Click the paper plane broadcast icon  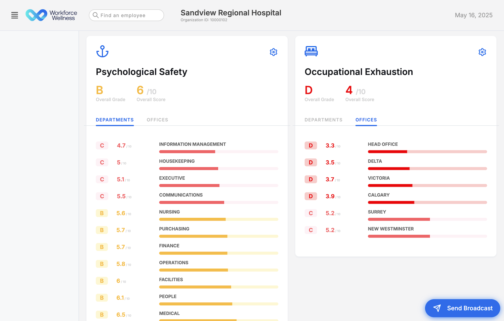437,308
